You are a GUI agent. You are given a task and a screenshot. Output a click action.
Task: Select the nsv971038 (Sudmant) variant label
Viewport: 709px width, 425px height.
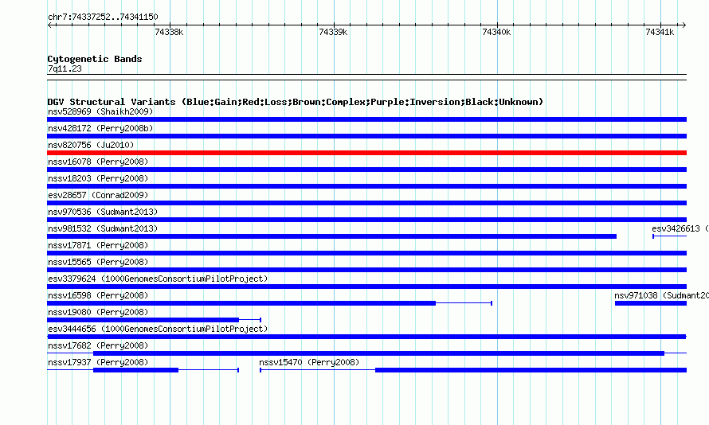click(x=661, y=295)
